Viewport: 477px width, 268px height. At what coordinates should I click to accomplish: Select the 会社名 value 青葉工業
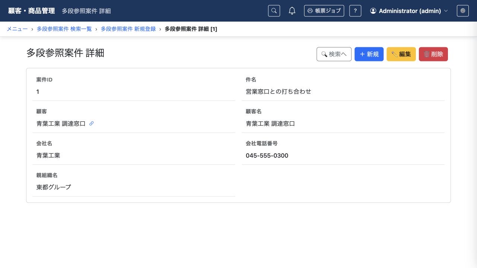point(48,156)
